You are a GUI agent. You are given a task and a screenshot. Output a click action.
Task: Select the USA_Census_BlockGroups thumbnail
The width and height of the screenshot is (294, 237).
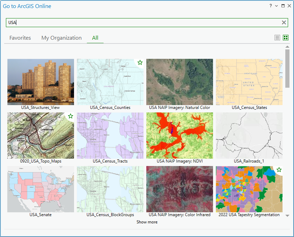pos(110,189)
